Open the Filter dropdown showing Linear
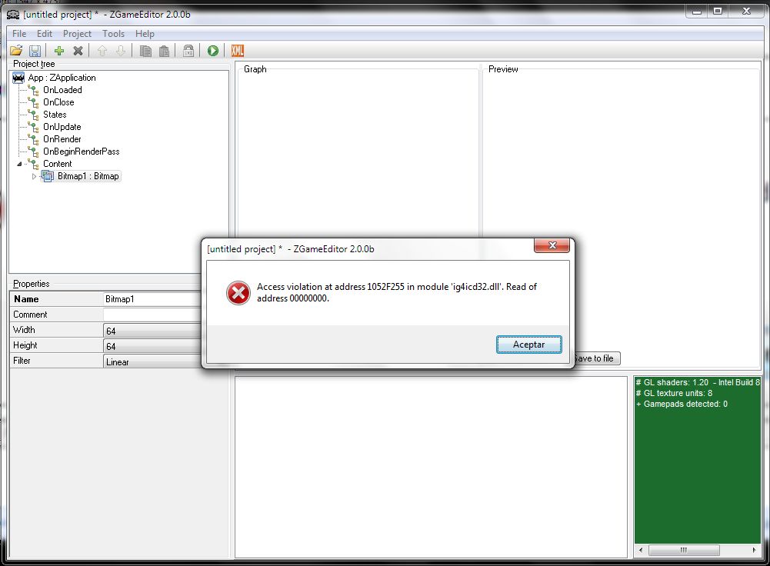The image size is (770, 566). pyautogui.click(x=152, y=361)
